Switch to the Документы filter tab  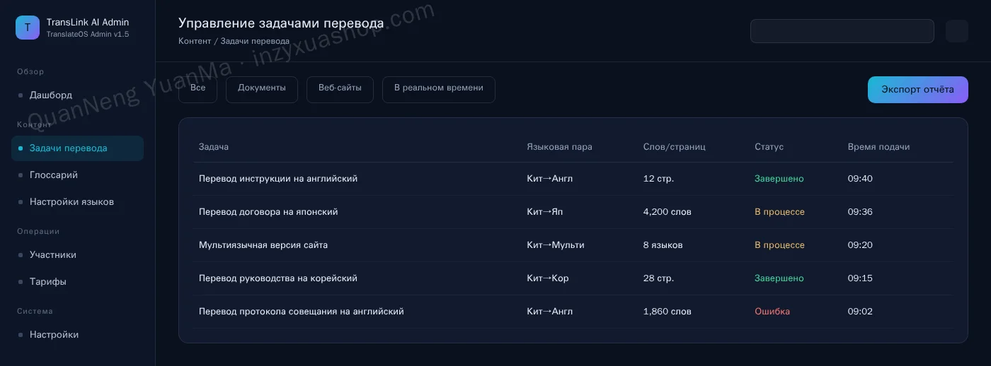pos(262,90)
